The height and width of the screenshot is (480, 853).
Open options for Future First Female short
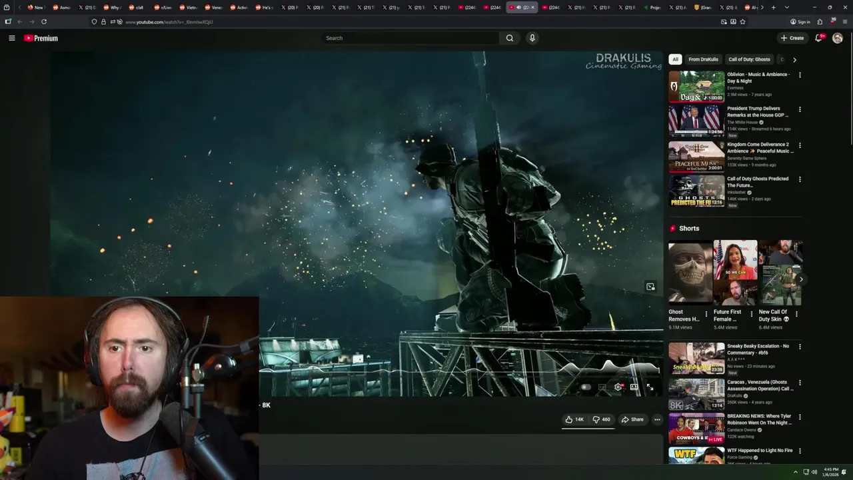pyautogui.click(x=751, y=314)
